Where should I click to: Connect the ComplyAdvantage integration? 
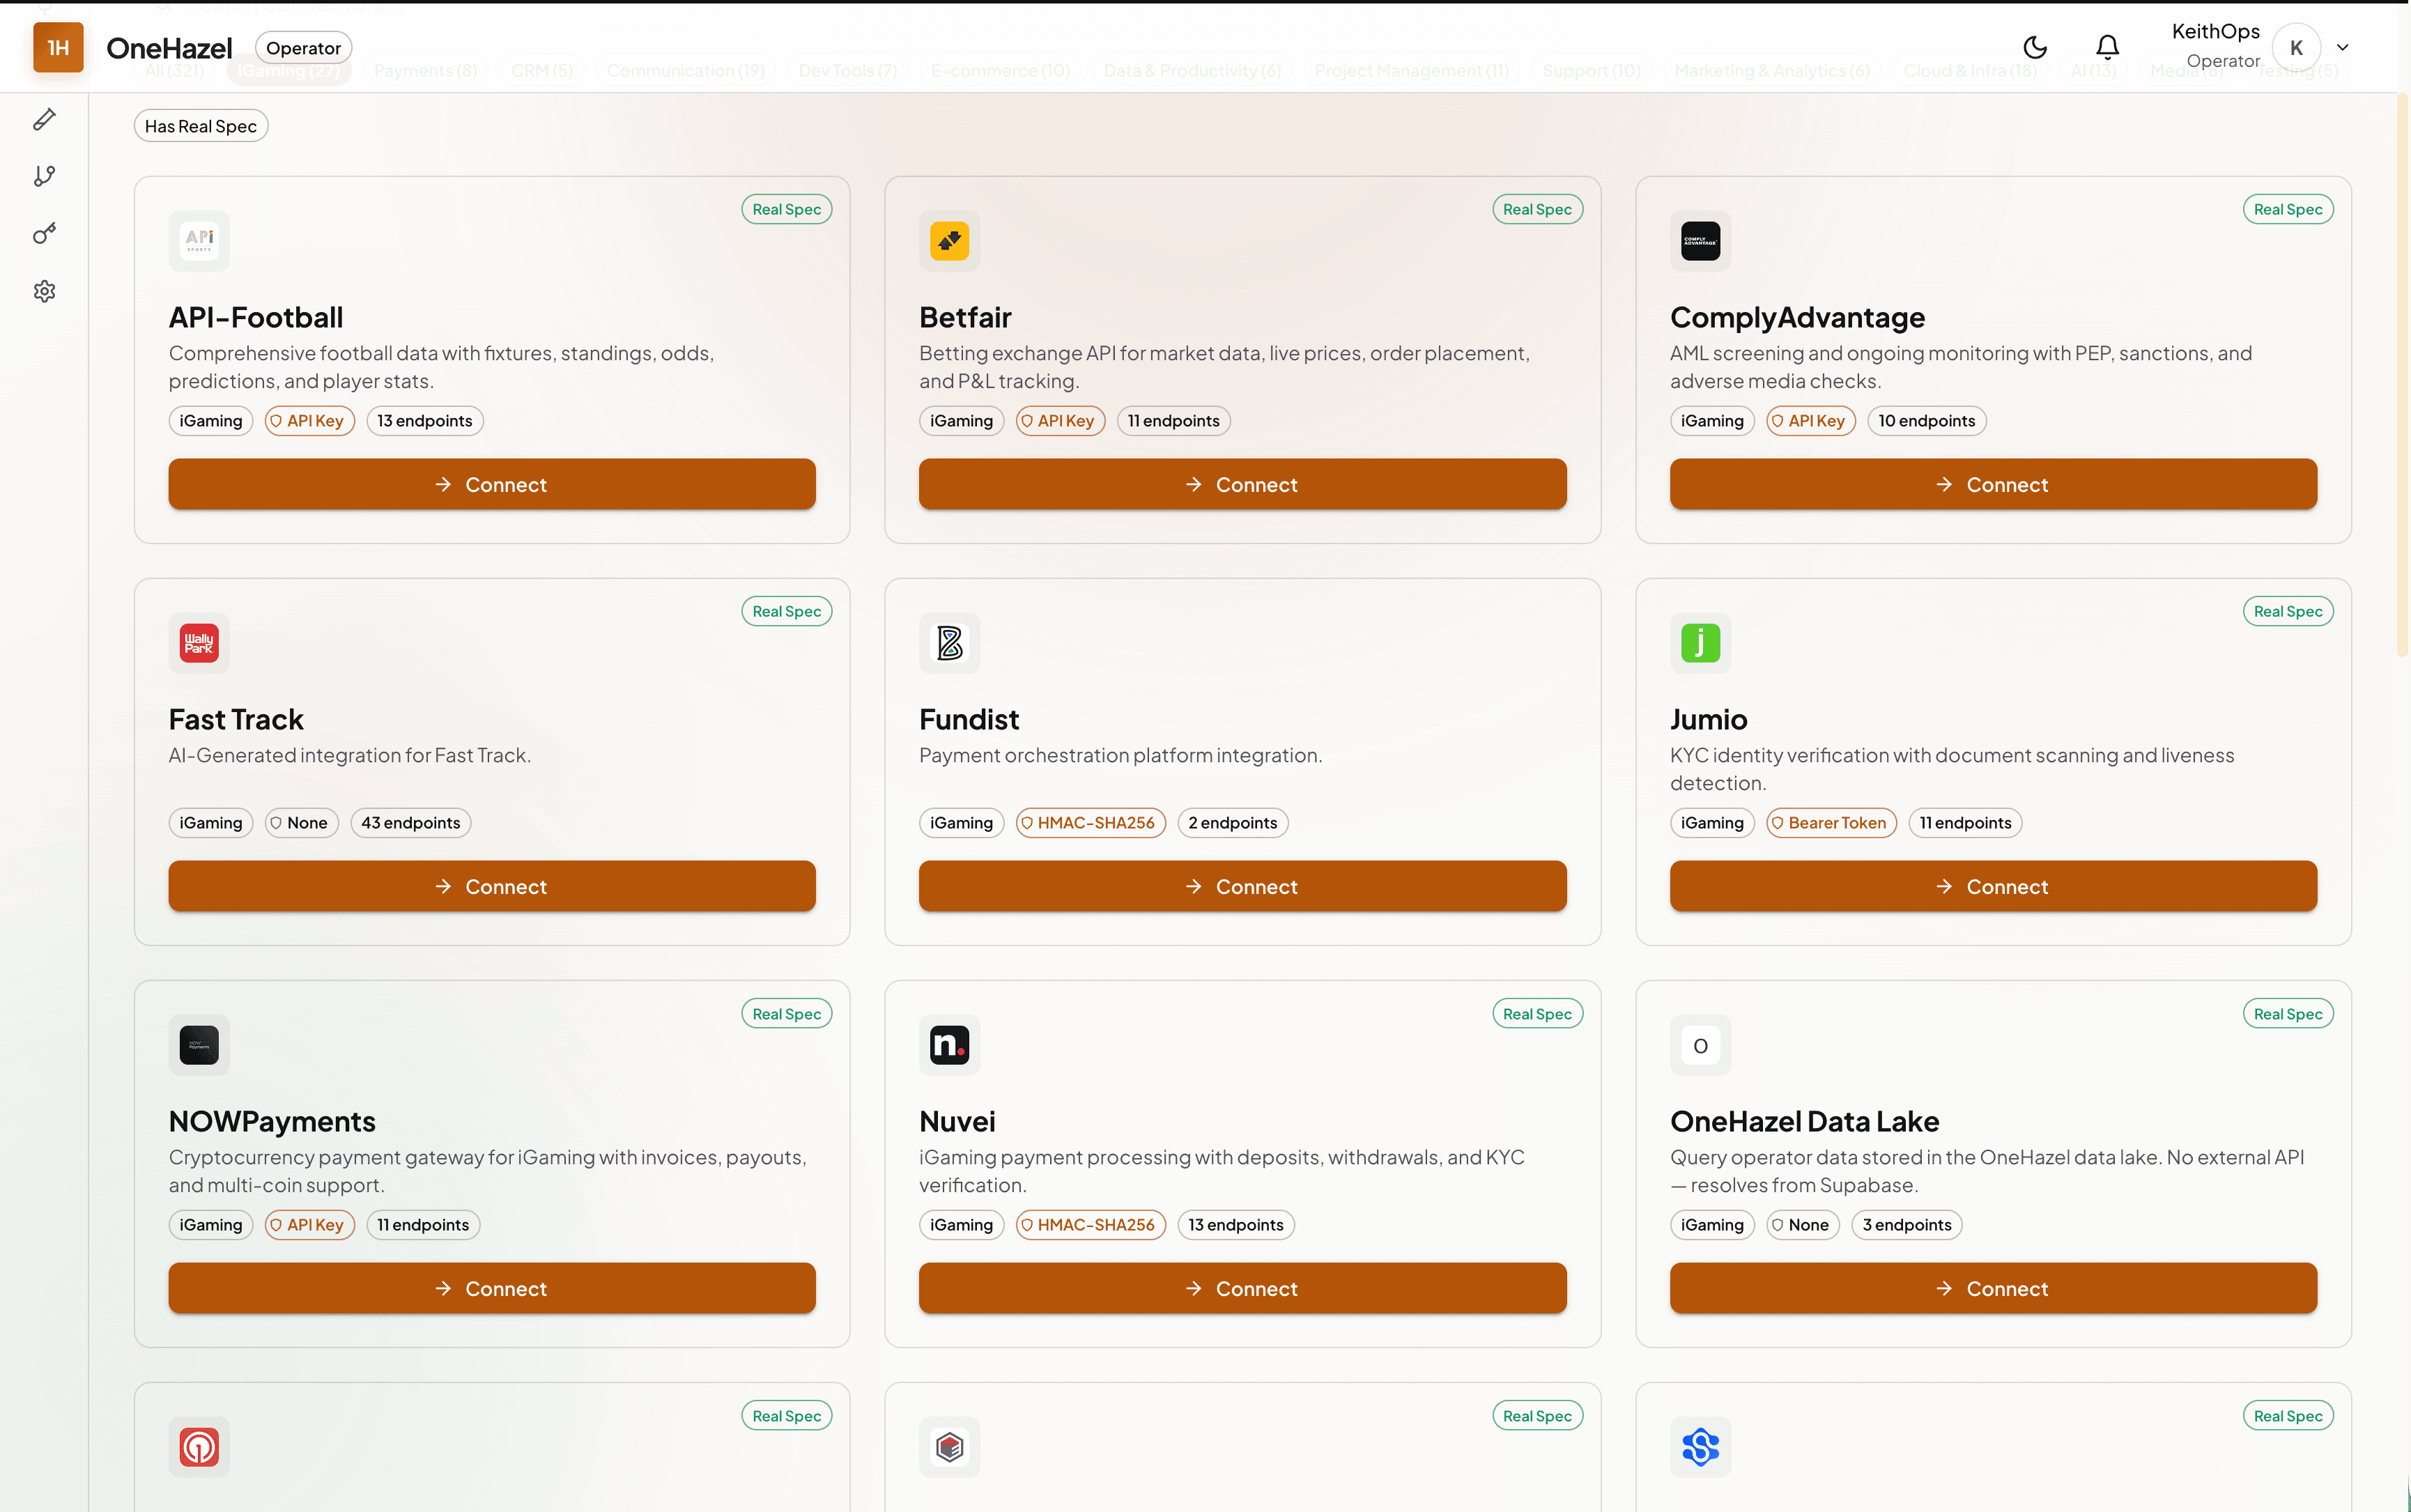[x=1993, y=484]
